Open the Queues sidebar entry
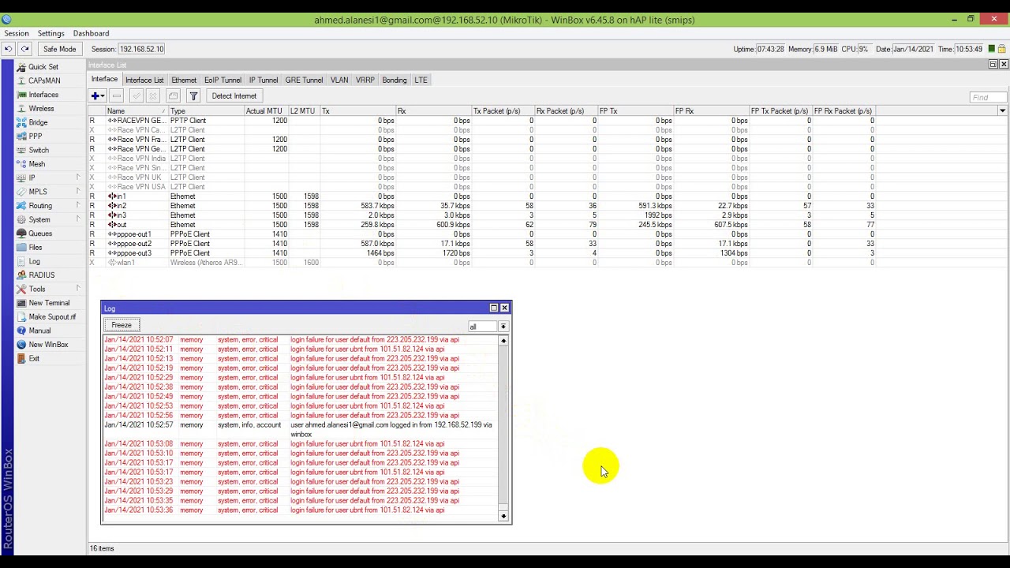The image size is (1010, 568). [x=40, y=234]
